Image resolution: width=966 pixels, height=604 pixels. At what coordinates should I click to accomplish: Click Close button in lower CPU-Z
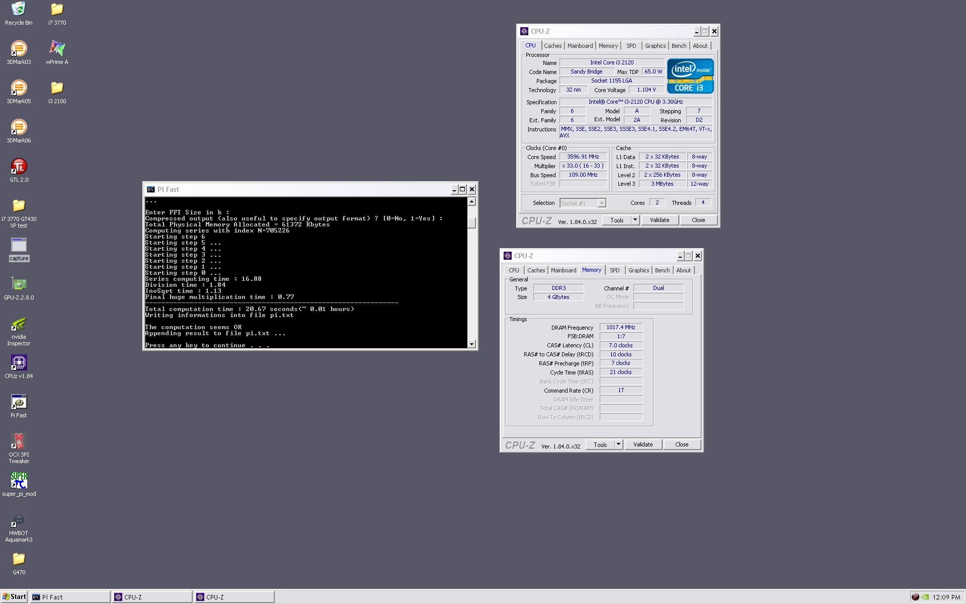pos(682,444)
